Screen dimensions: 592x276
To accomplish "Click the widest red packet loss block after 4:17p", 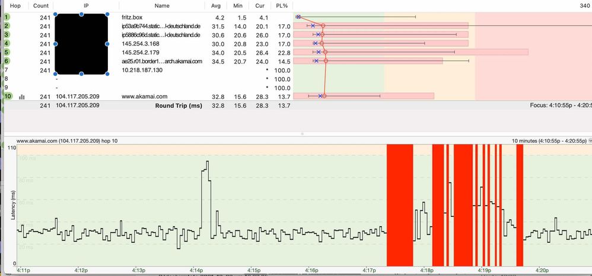I will click(400, 205).
